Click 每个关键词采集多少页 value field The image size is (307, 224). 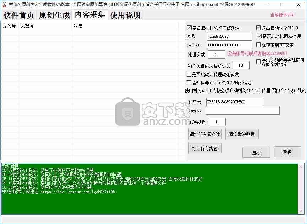click(x=241, y=65)
